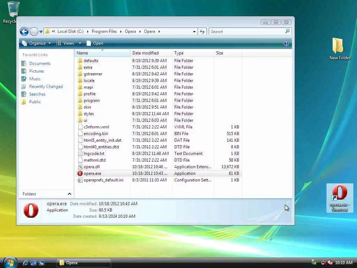The image size is (357, 268).
Task: Sort by the Type column header
Action: point(193,53)
